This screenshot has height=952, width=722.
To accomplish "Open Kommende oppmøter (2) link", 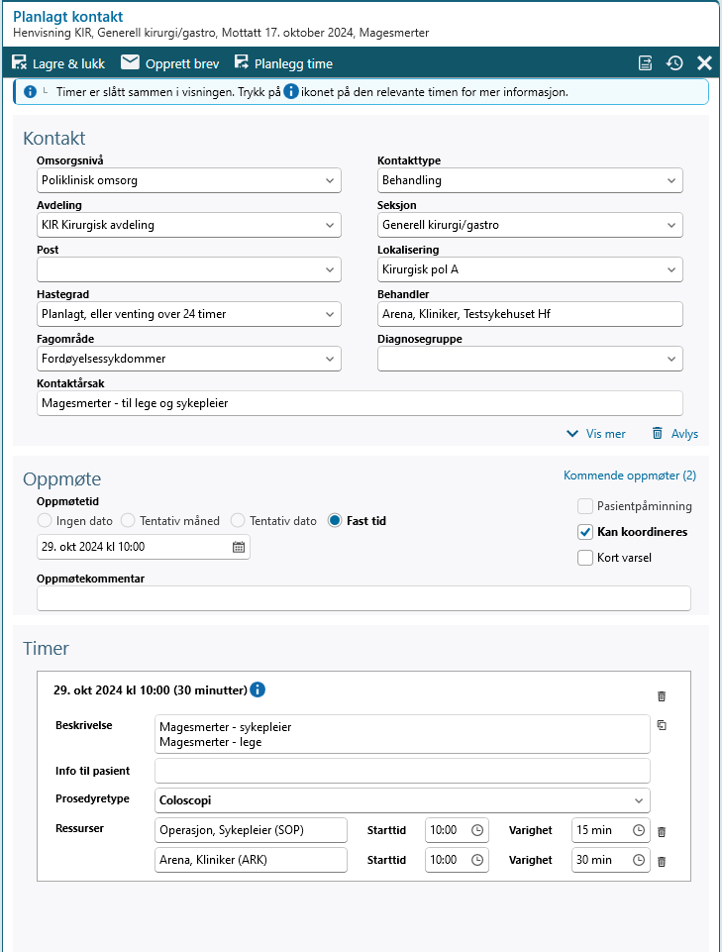I will [630, 476].
